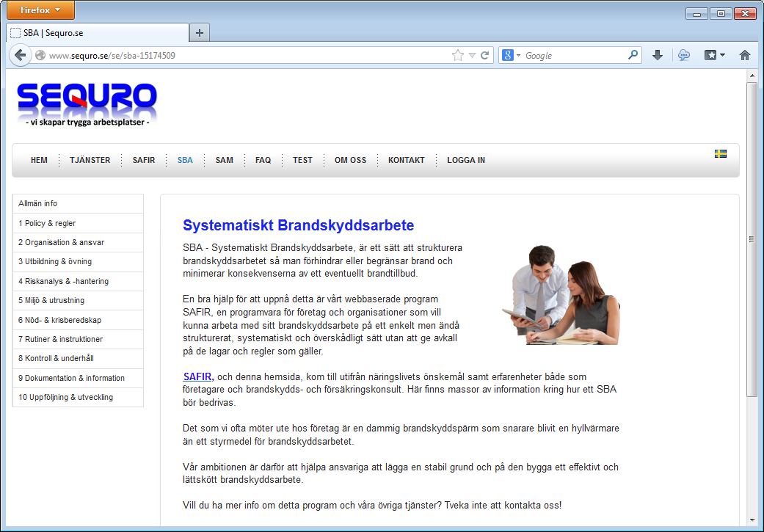
Task: Open the KONTAKT navigation item
Action: 407,160
